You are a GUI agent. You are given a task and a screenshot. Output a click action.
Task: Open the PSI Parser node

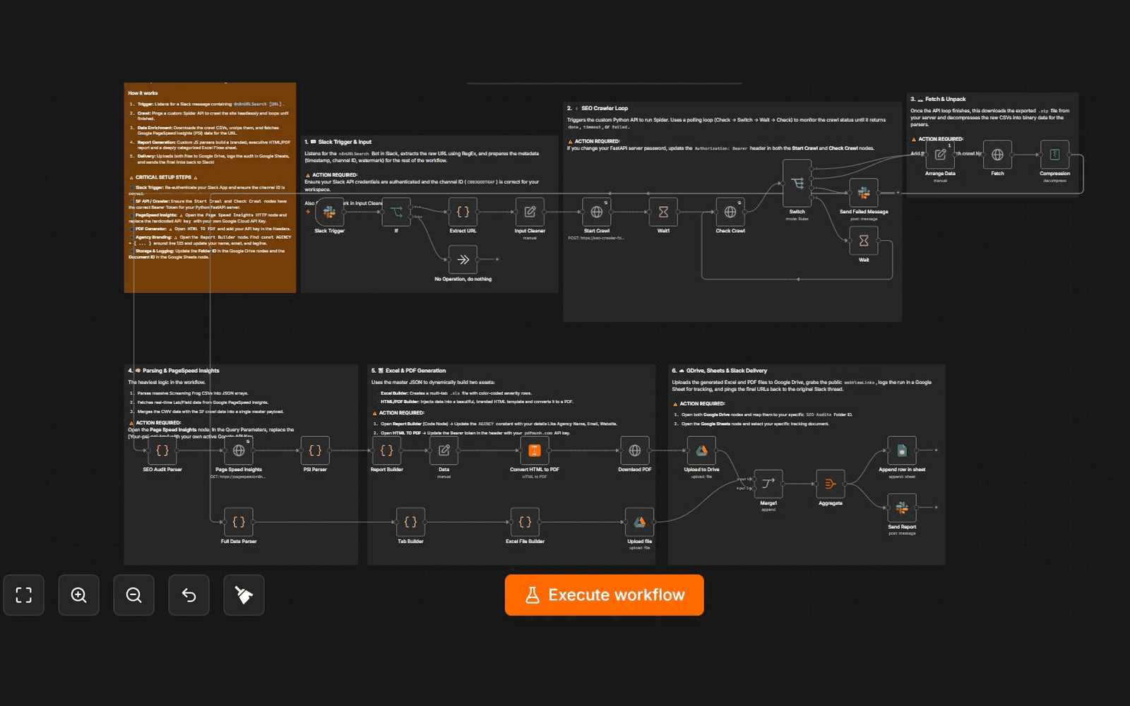click(x=315, y=450)
